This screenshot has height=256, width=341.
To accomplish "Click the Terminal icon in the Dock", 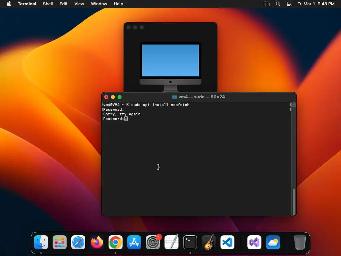I will click(x=190, y=242).
